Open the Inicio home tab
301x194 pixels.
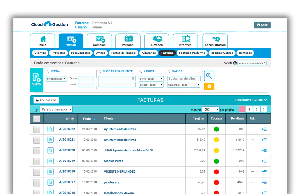[42, 41]
